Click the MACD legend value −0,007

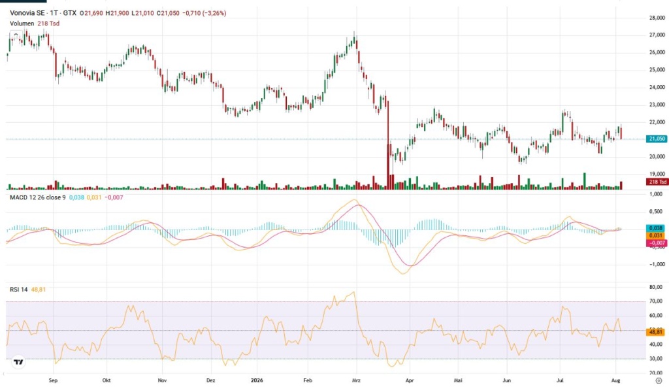[114, 197]
